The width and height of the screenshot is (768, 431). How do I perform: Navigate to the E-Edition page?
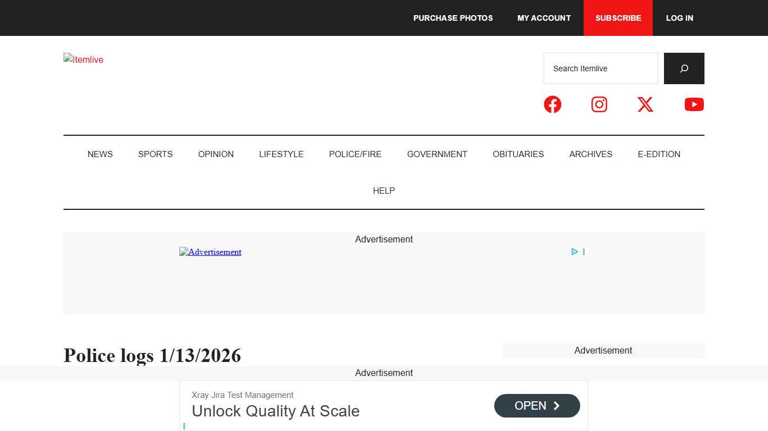pyautogui.click(x=658, y=154)
